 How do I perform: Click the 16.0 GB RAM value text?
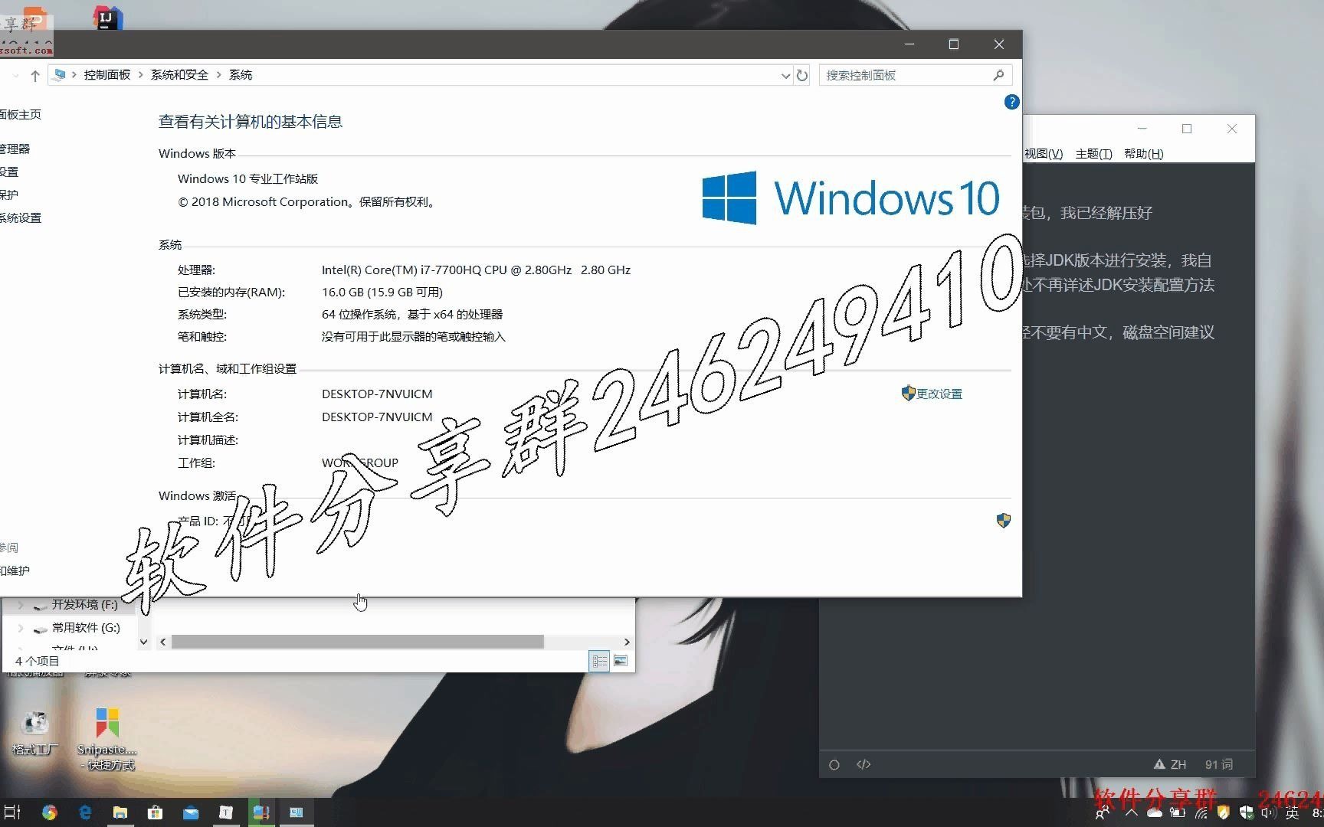click(382, 292)
